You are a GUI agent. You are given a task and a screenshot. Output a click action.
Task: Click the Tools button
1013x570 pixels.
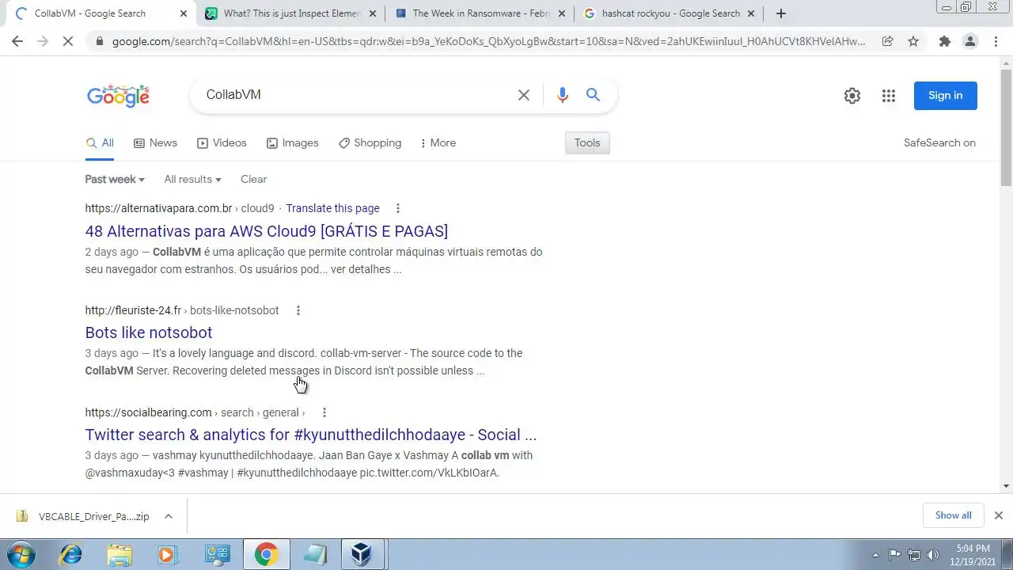[587, 143]
